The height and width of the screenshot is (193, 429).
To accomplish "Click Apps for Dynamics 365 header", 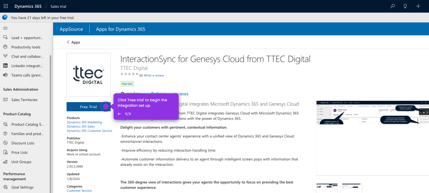I will (x=120, y=29).
